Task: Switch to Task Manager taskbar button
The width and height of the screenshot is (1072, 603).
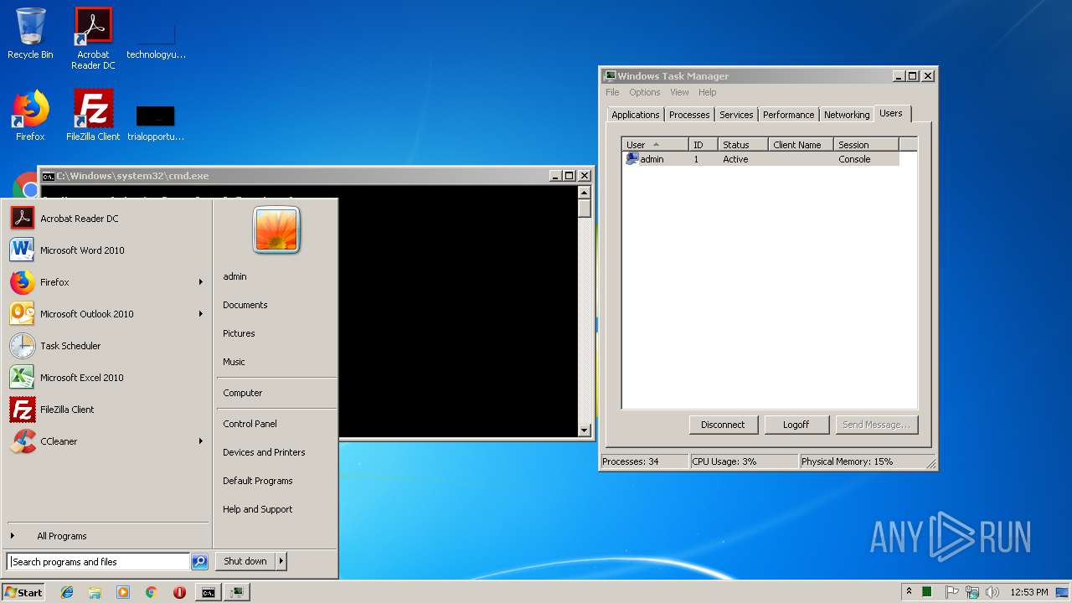Action: click(x=238, y=592)
